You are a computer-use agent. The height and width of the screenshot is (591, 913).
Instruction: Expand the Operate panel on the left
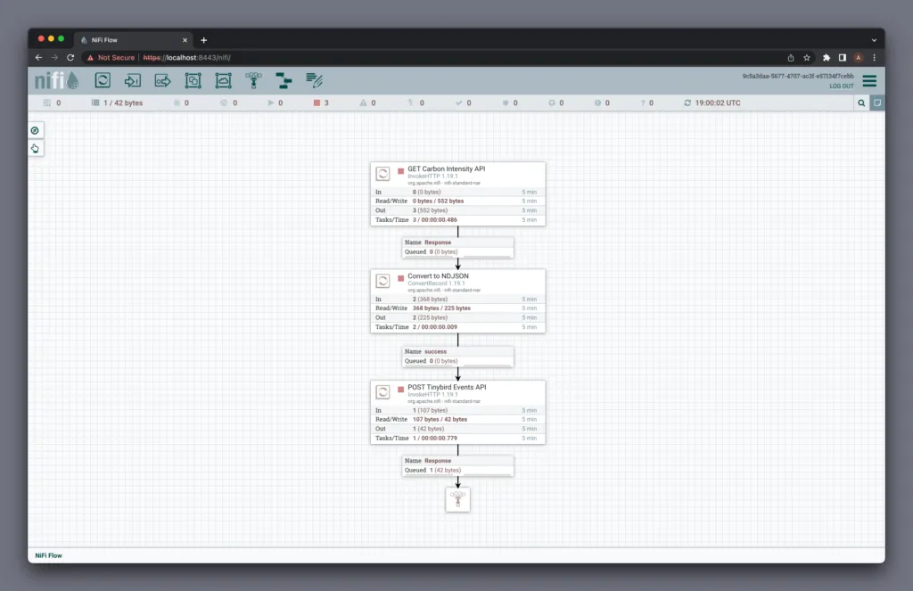(35, 148)
